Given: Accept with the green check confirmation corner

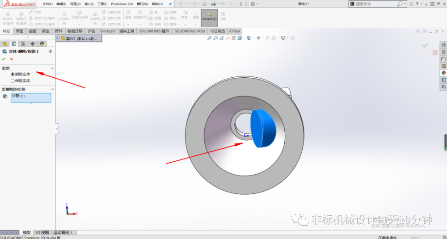Looking at the screenshot, I should (425, 45).
